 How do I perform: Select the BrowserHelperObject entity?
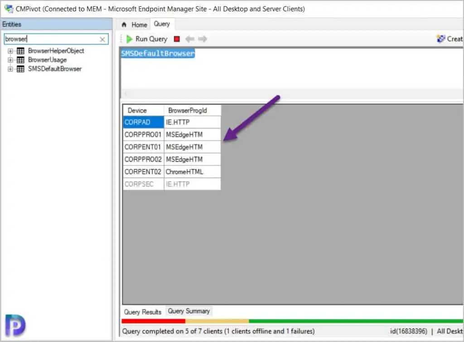56,51
